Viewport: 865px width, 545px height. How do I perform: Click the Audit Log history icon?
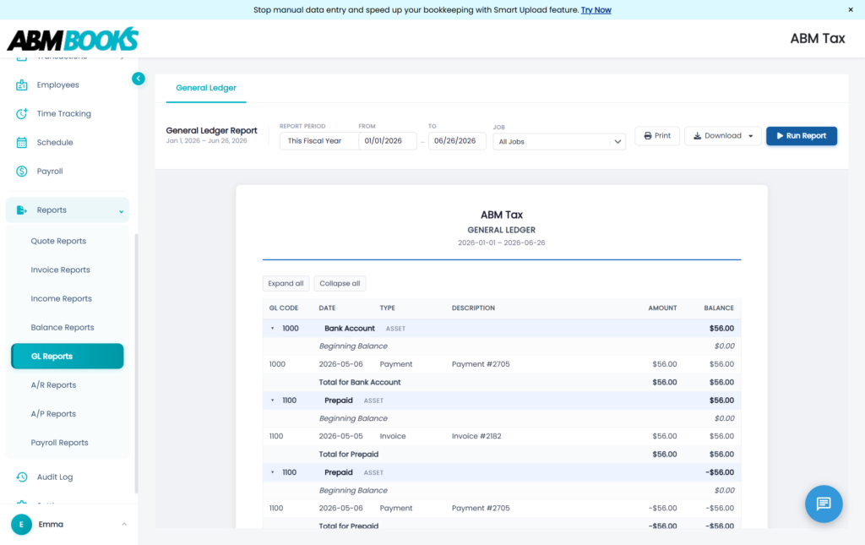(x=21, y=477)
